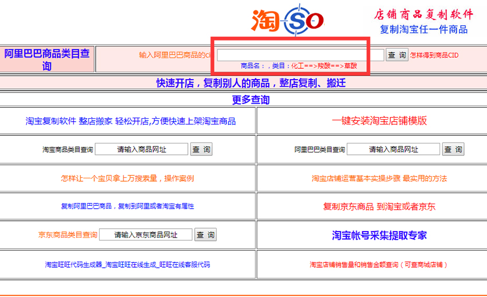Image resolution: width=487 pixels, height=297 pixels.
Task: Open 淘宝帐号采集提取专家 link
Action: (x=379, y=235)
